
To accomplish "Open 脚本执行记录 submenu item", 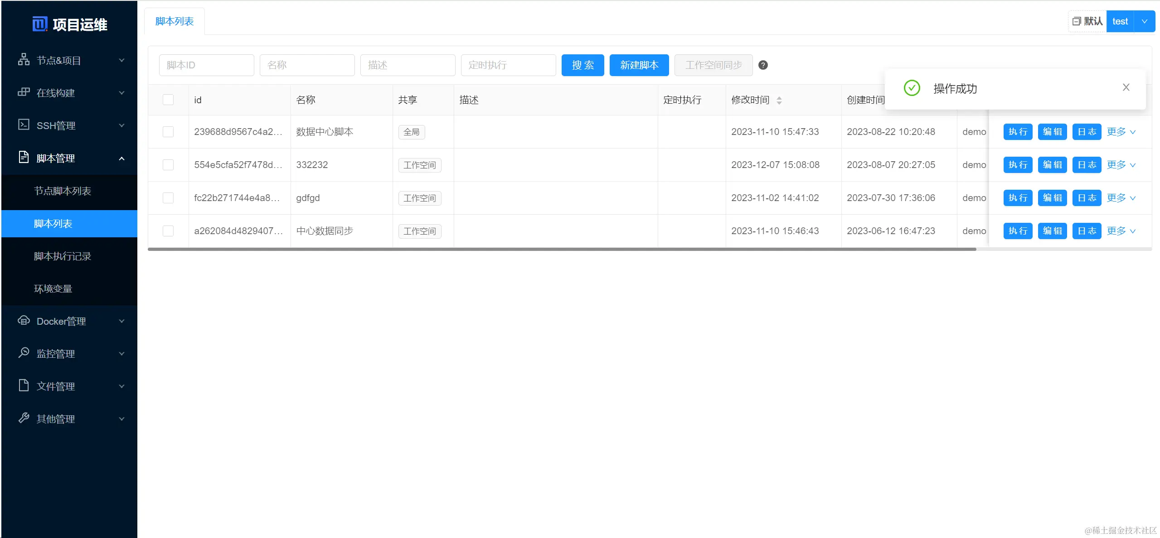I will pos(69,256).
